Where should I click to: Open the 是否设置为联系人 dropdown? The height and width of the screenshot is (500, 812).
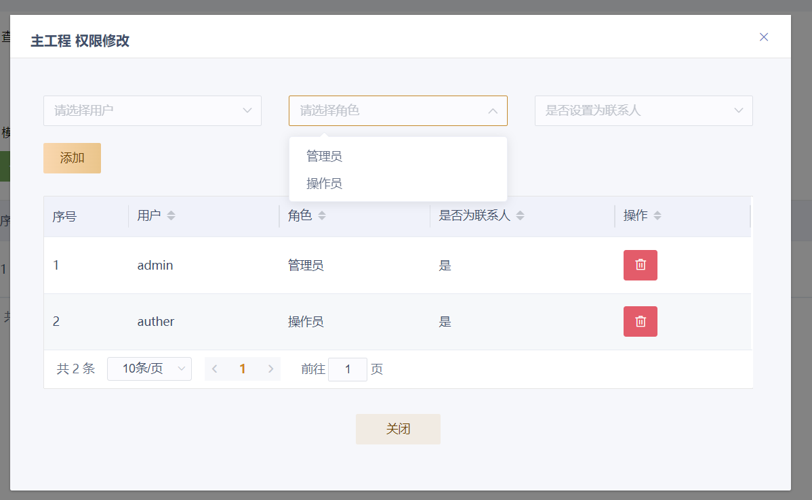click(643, 110)
